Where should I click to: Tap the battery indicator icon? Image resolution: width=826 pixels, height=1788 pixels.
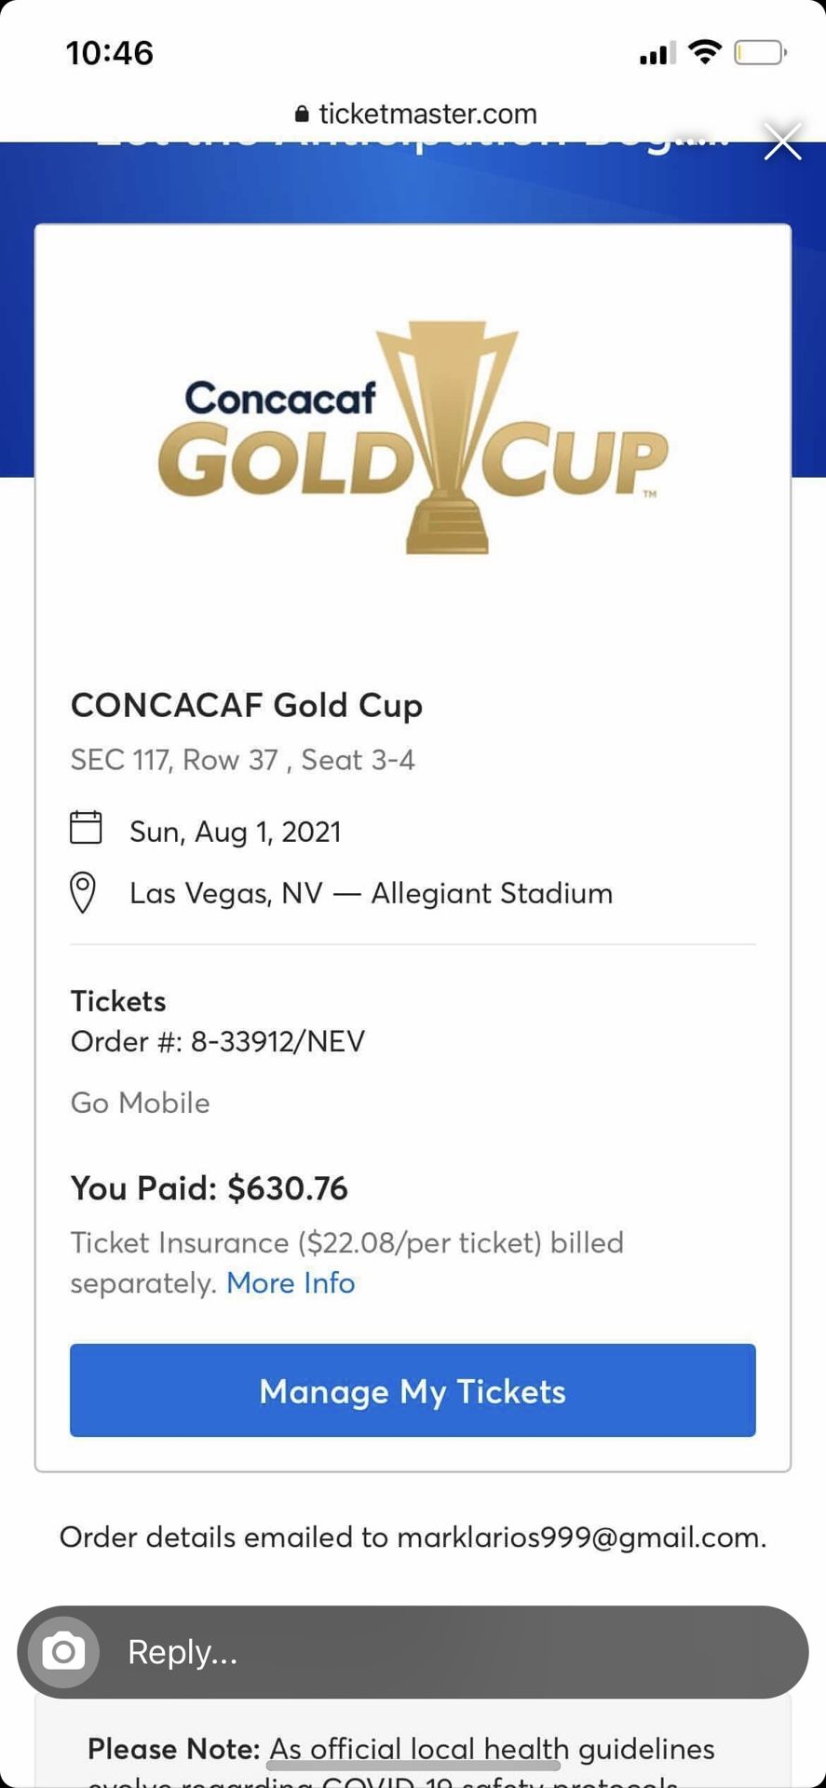pyautogui.click(x=760, y=52)
